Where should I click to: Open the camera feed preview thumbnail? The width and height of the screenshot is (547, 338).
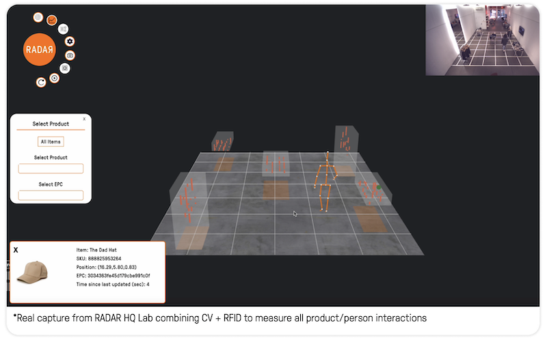click(482, 40)
